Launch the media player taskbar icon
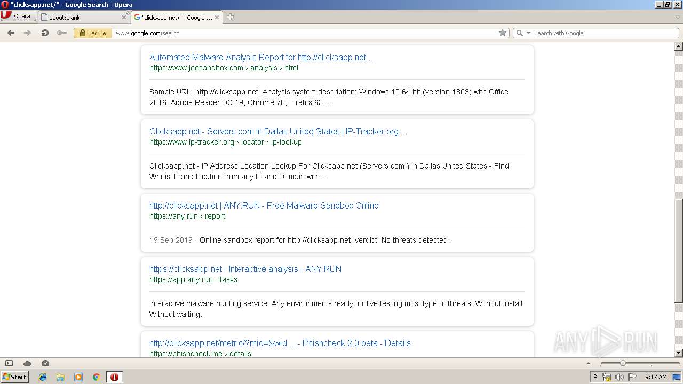The width and height of the screenshot is (683, 384). 78,377
